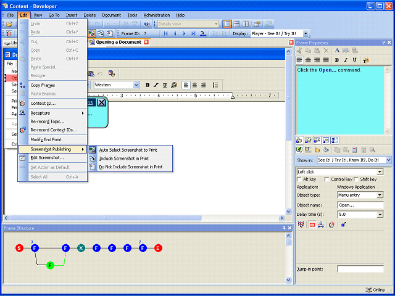Choose Modify End Point menu entry
Image resolution: width=395 pixels, height=296 pixels.
[52, 140]
